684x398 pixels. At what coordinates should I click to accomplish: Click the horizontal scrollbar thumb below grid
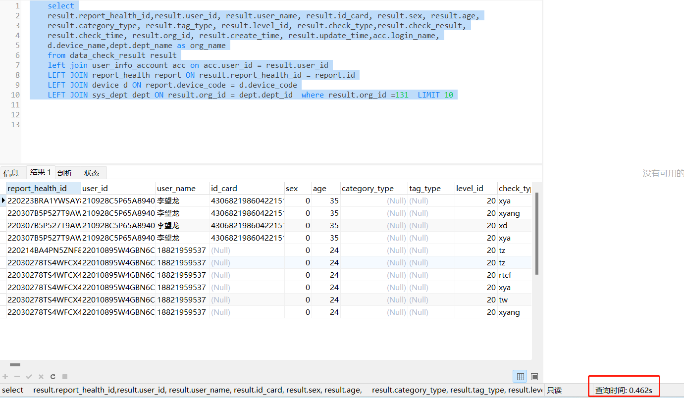click(x=15, y=365)
